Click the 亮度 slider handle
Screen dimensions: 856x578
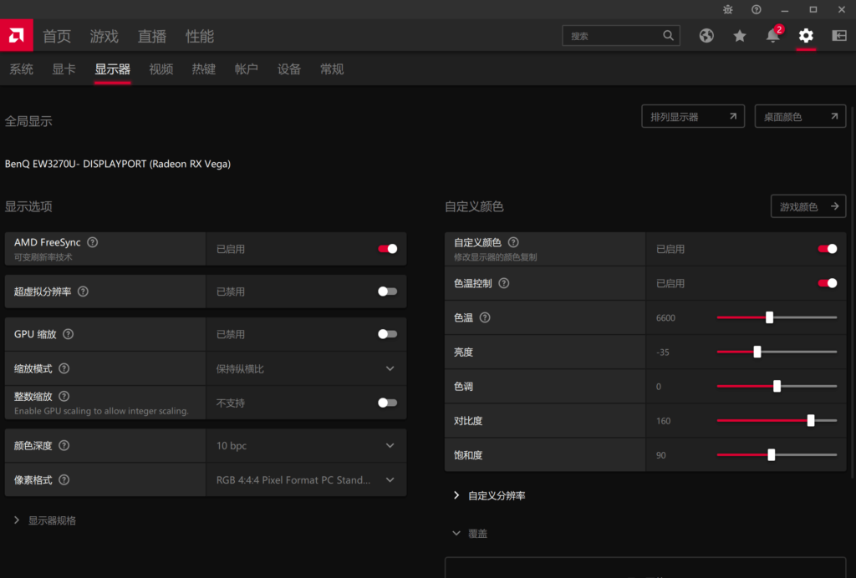tap(757, 352)
